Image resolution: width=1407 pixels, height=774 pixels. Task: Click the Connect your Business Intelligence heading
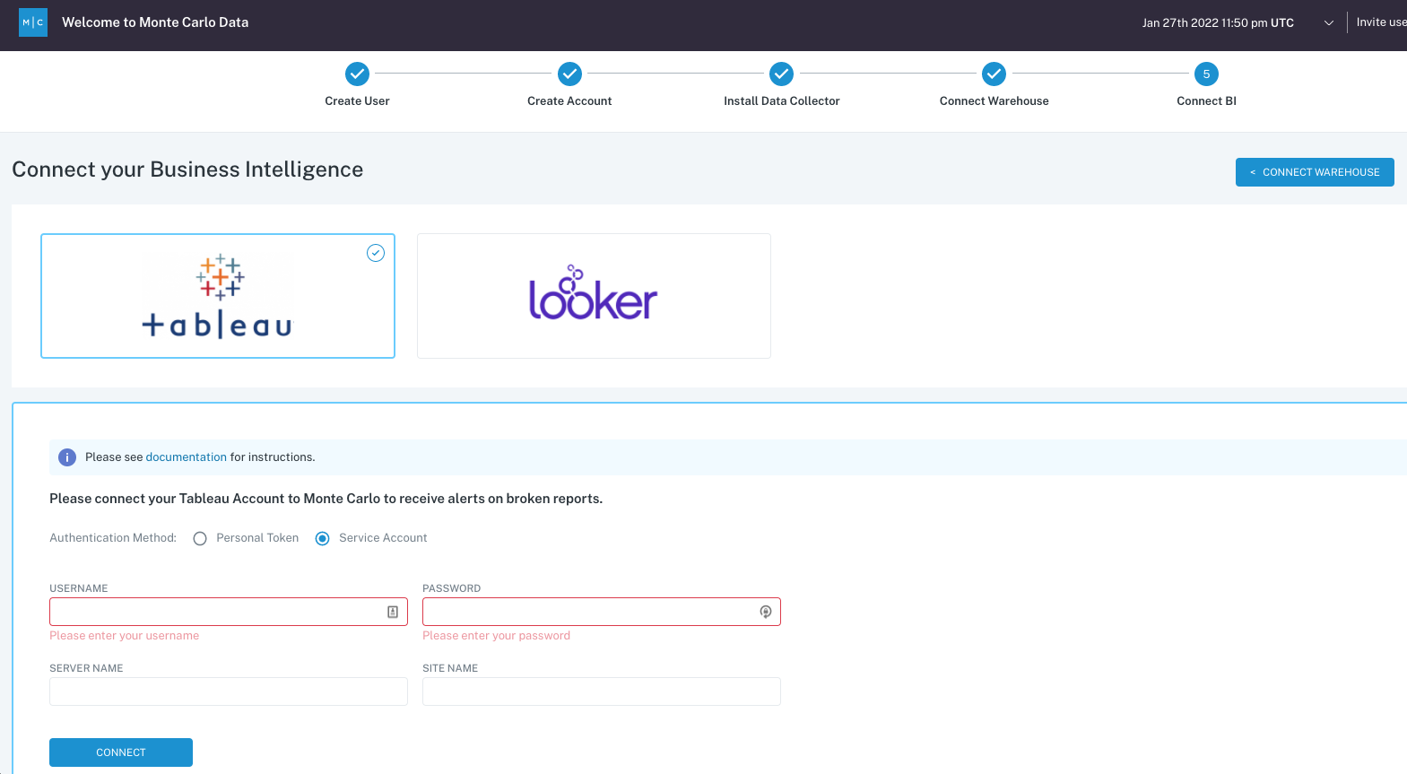(x=187, y=170)
